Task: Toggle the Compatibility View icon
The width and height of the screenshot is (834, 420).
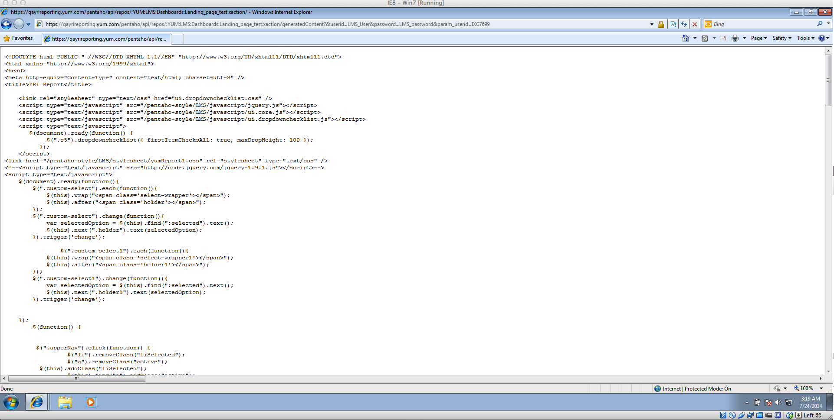Action: [x=673, y=24]
